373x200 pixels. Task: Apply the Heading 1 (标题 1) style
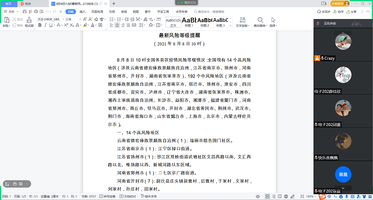point(190,22)
